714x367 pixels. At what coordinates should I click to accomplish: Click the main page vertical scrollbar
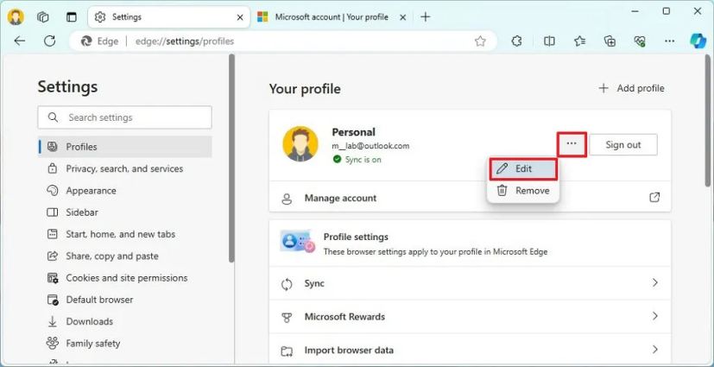[708, 120]
